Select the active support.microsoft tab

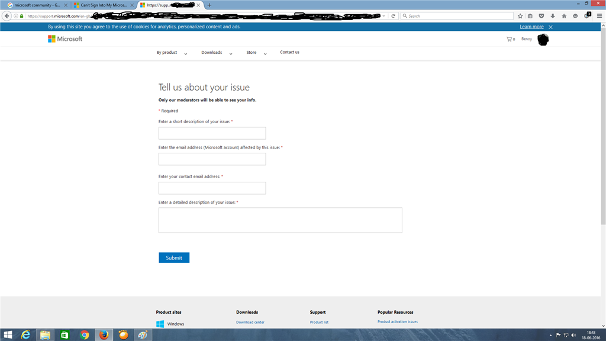[x=170, y=5]
